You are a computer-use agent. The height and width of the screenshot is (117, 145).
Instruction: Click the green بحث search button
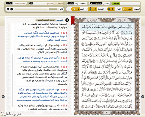[116, 3]
